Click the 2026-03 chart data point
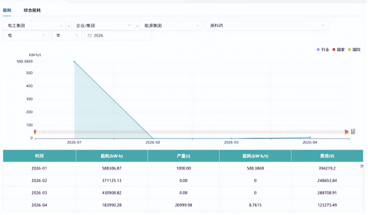The height and width of the screenshot is (215, 368). click(231, 138)
